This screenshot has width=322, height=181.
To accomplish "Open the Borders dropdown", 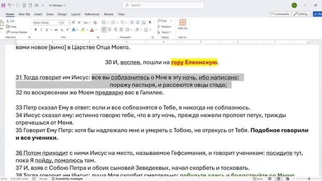I will coord(150,30).
